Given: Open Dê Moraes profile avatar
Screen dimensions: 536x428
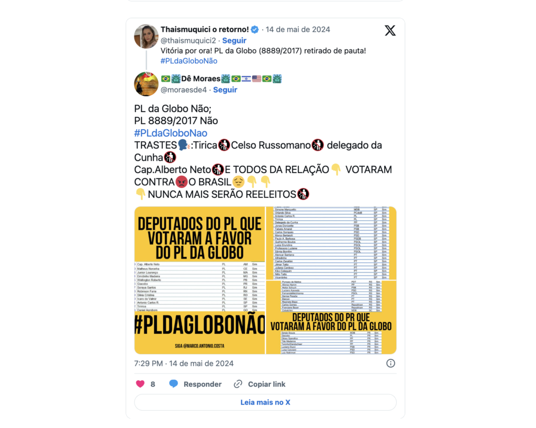Looking at the screenshot, I should 147,84.
